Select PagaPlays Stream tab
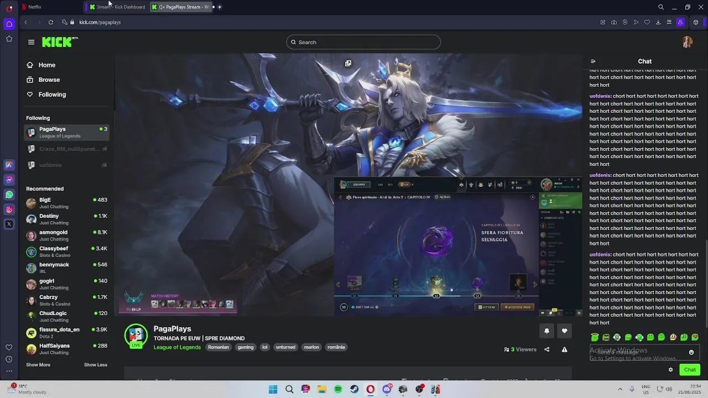 point(180,7)
